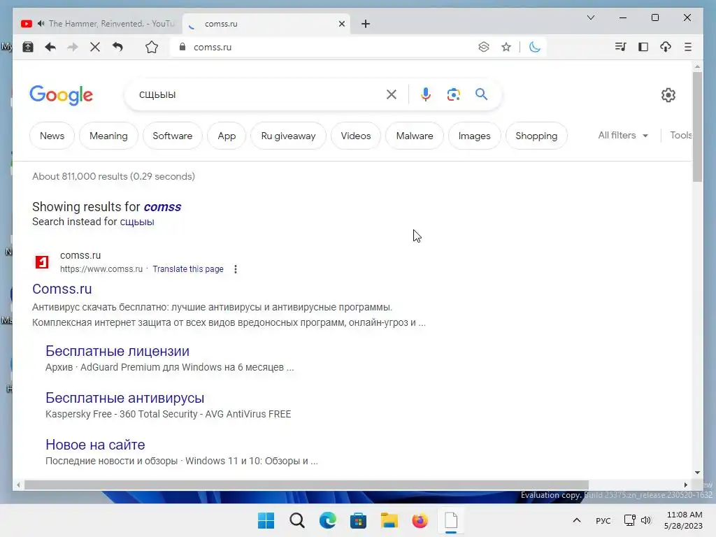This screenshot has width=716, height=537.
Task: Start voice search with the microphone
Action: click(426, 94)
